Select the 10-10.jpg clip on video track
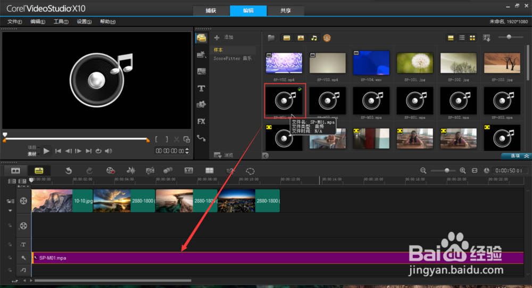The width and height of the screenshot is (532, 288). click(x=62, y=201)
